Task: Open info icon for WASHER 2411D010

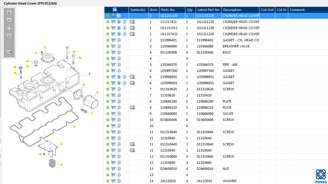Action: point(119,181)
